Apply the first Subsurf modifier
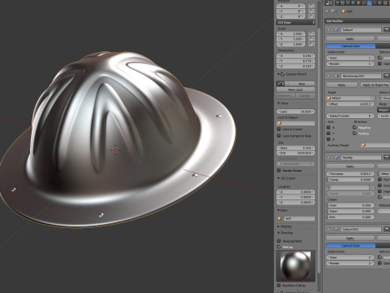390x293 pixels. (350, 39)
